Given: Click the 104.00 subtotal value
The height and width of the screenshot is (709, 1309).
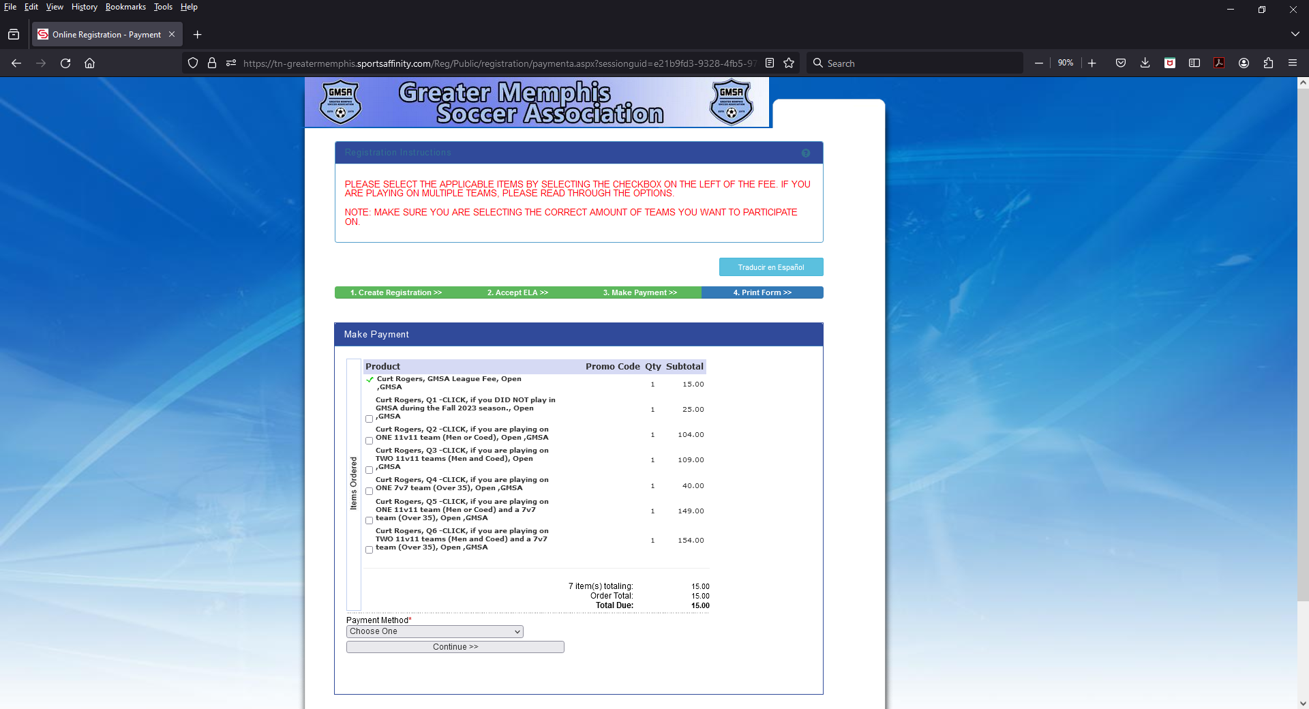Looking at the screenshot, I should (691, 435).
